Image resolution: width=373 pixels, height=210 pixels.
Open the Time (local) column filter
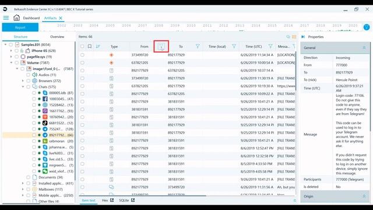click(234, 47)
